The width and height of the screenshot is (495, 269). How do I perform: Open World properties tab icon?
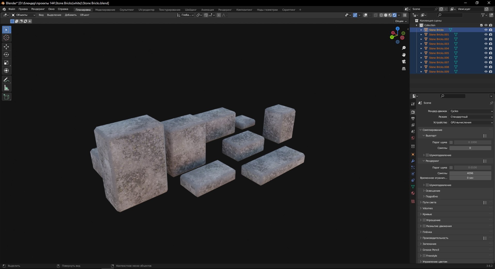(x=413, y=138)
